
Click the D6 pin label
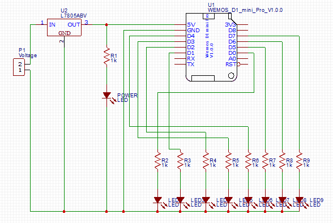coord(232,41)
